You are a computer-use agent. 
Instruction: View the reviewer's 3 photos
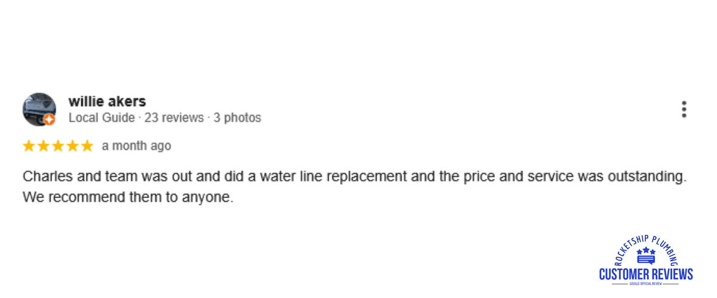pyautogui.click(x=237, y=118)
